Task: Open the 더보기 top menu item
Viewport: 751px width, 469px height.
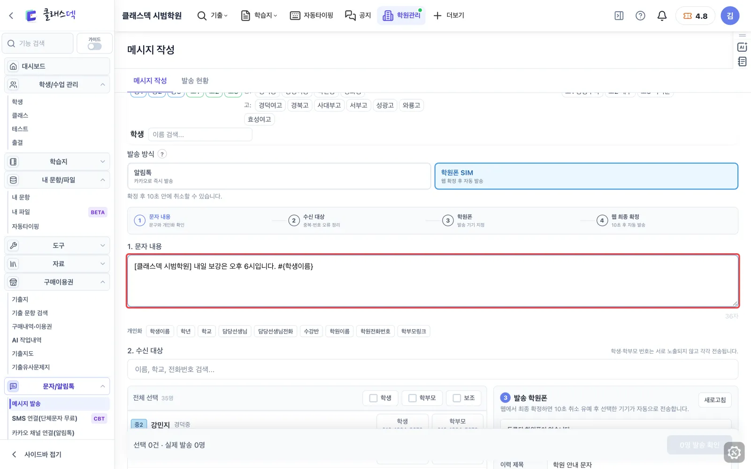Action: [449, 15]
